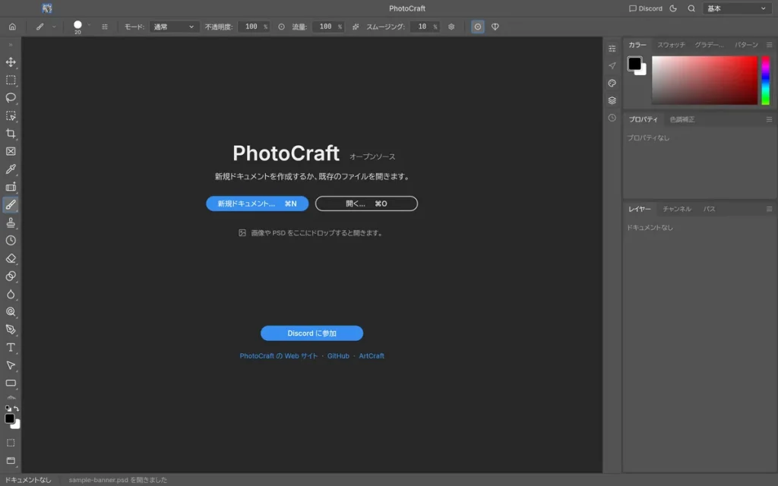Open the history clock icon in side strip
Image resolution: width=778 pixels, height=486 pixels.
pyautogui.click(x=612, y=118)
